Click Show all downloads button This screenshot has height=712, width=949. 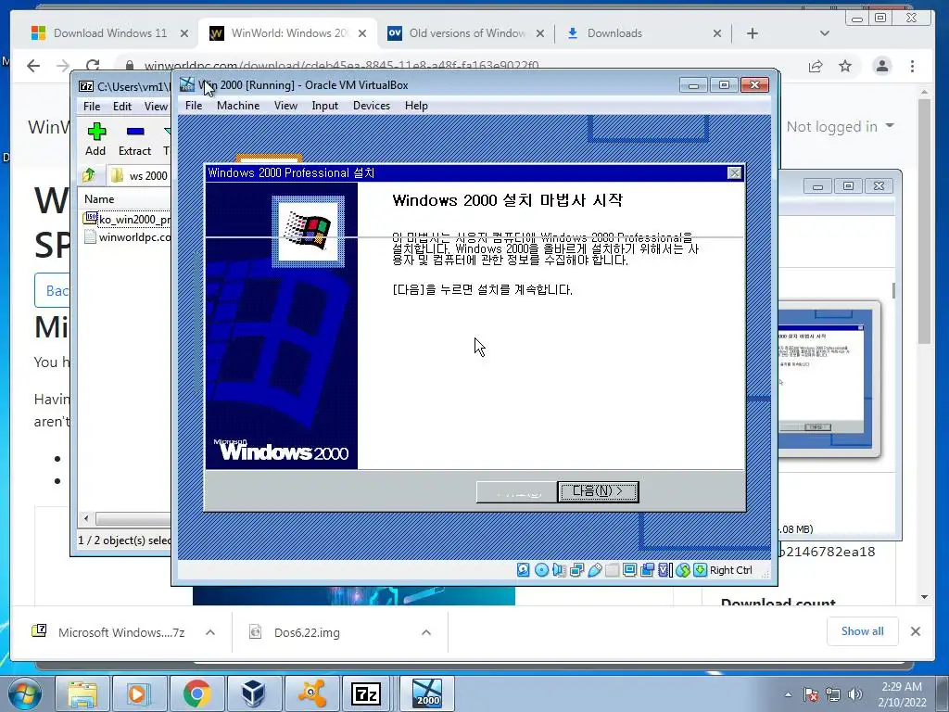[x=862, y=631]
